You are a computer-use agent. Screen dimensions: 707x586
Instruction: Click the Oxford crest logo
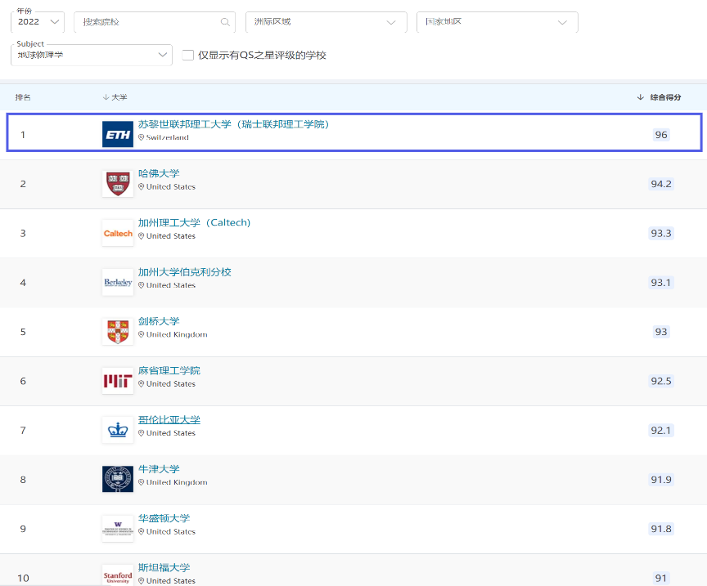coord(118,479)
